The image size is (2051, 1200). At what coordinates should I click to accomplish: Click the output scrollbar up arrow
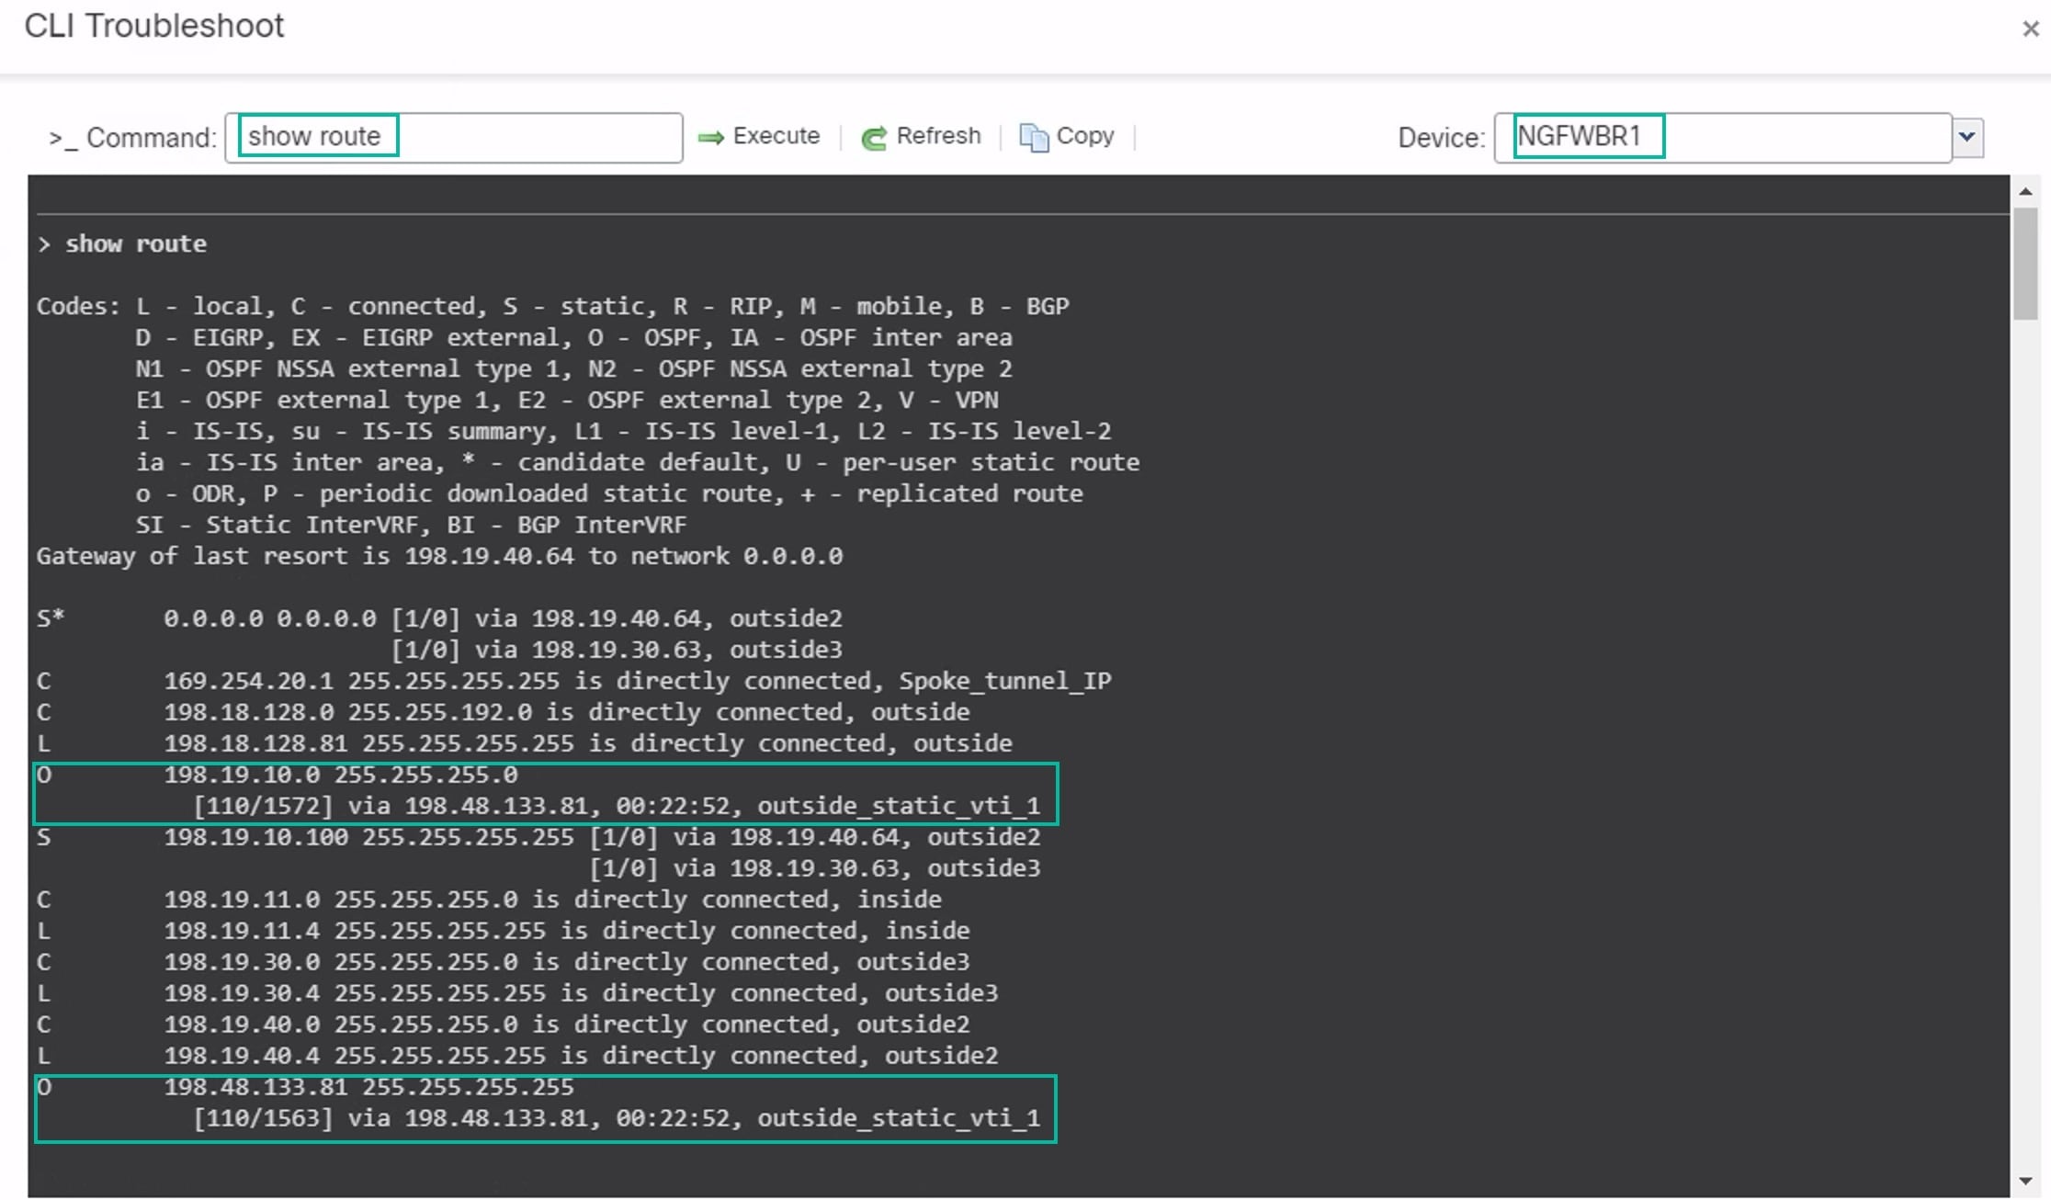2025,191
